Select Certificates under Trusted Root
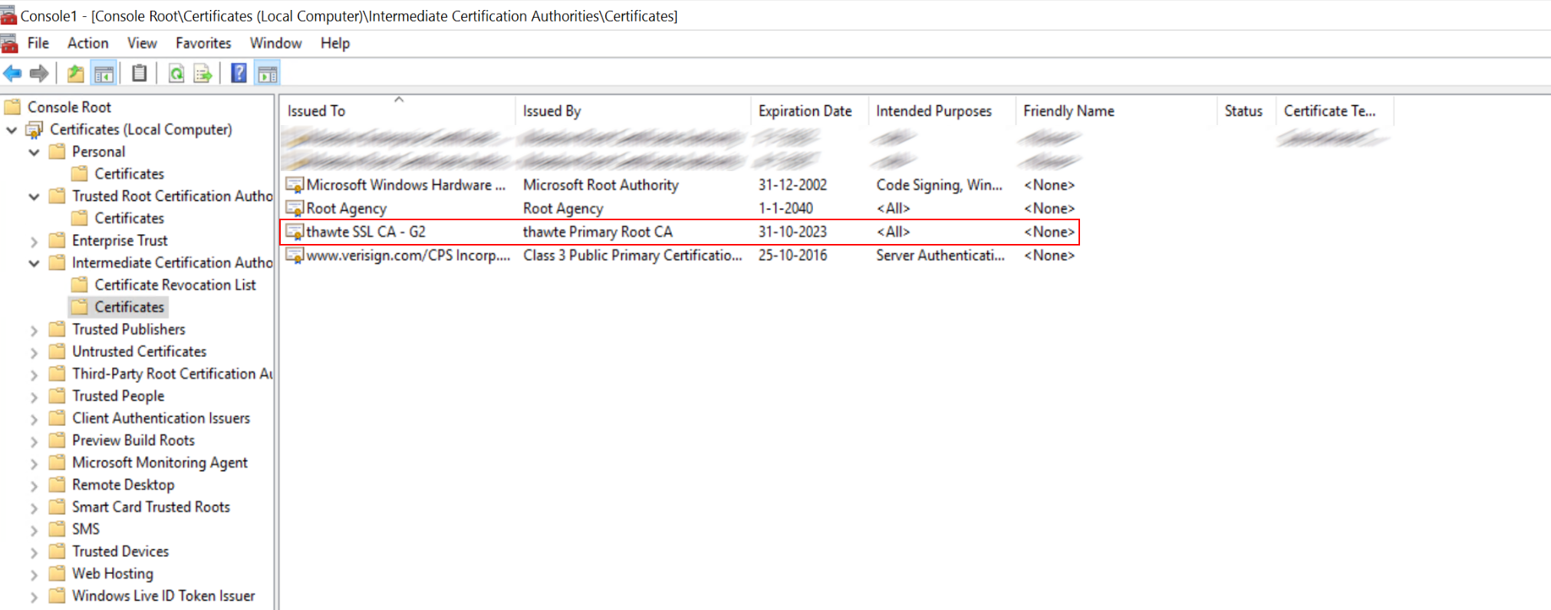 click(129, 219)
